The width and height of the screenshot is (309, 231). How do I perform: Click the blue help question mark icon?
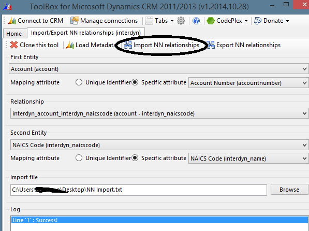pos(196,21)
